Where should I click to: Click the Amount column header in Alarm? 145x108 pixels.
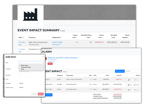click(x=119, y=75)
